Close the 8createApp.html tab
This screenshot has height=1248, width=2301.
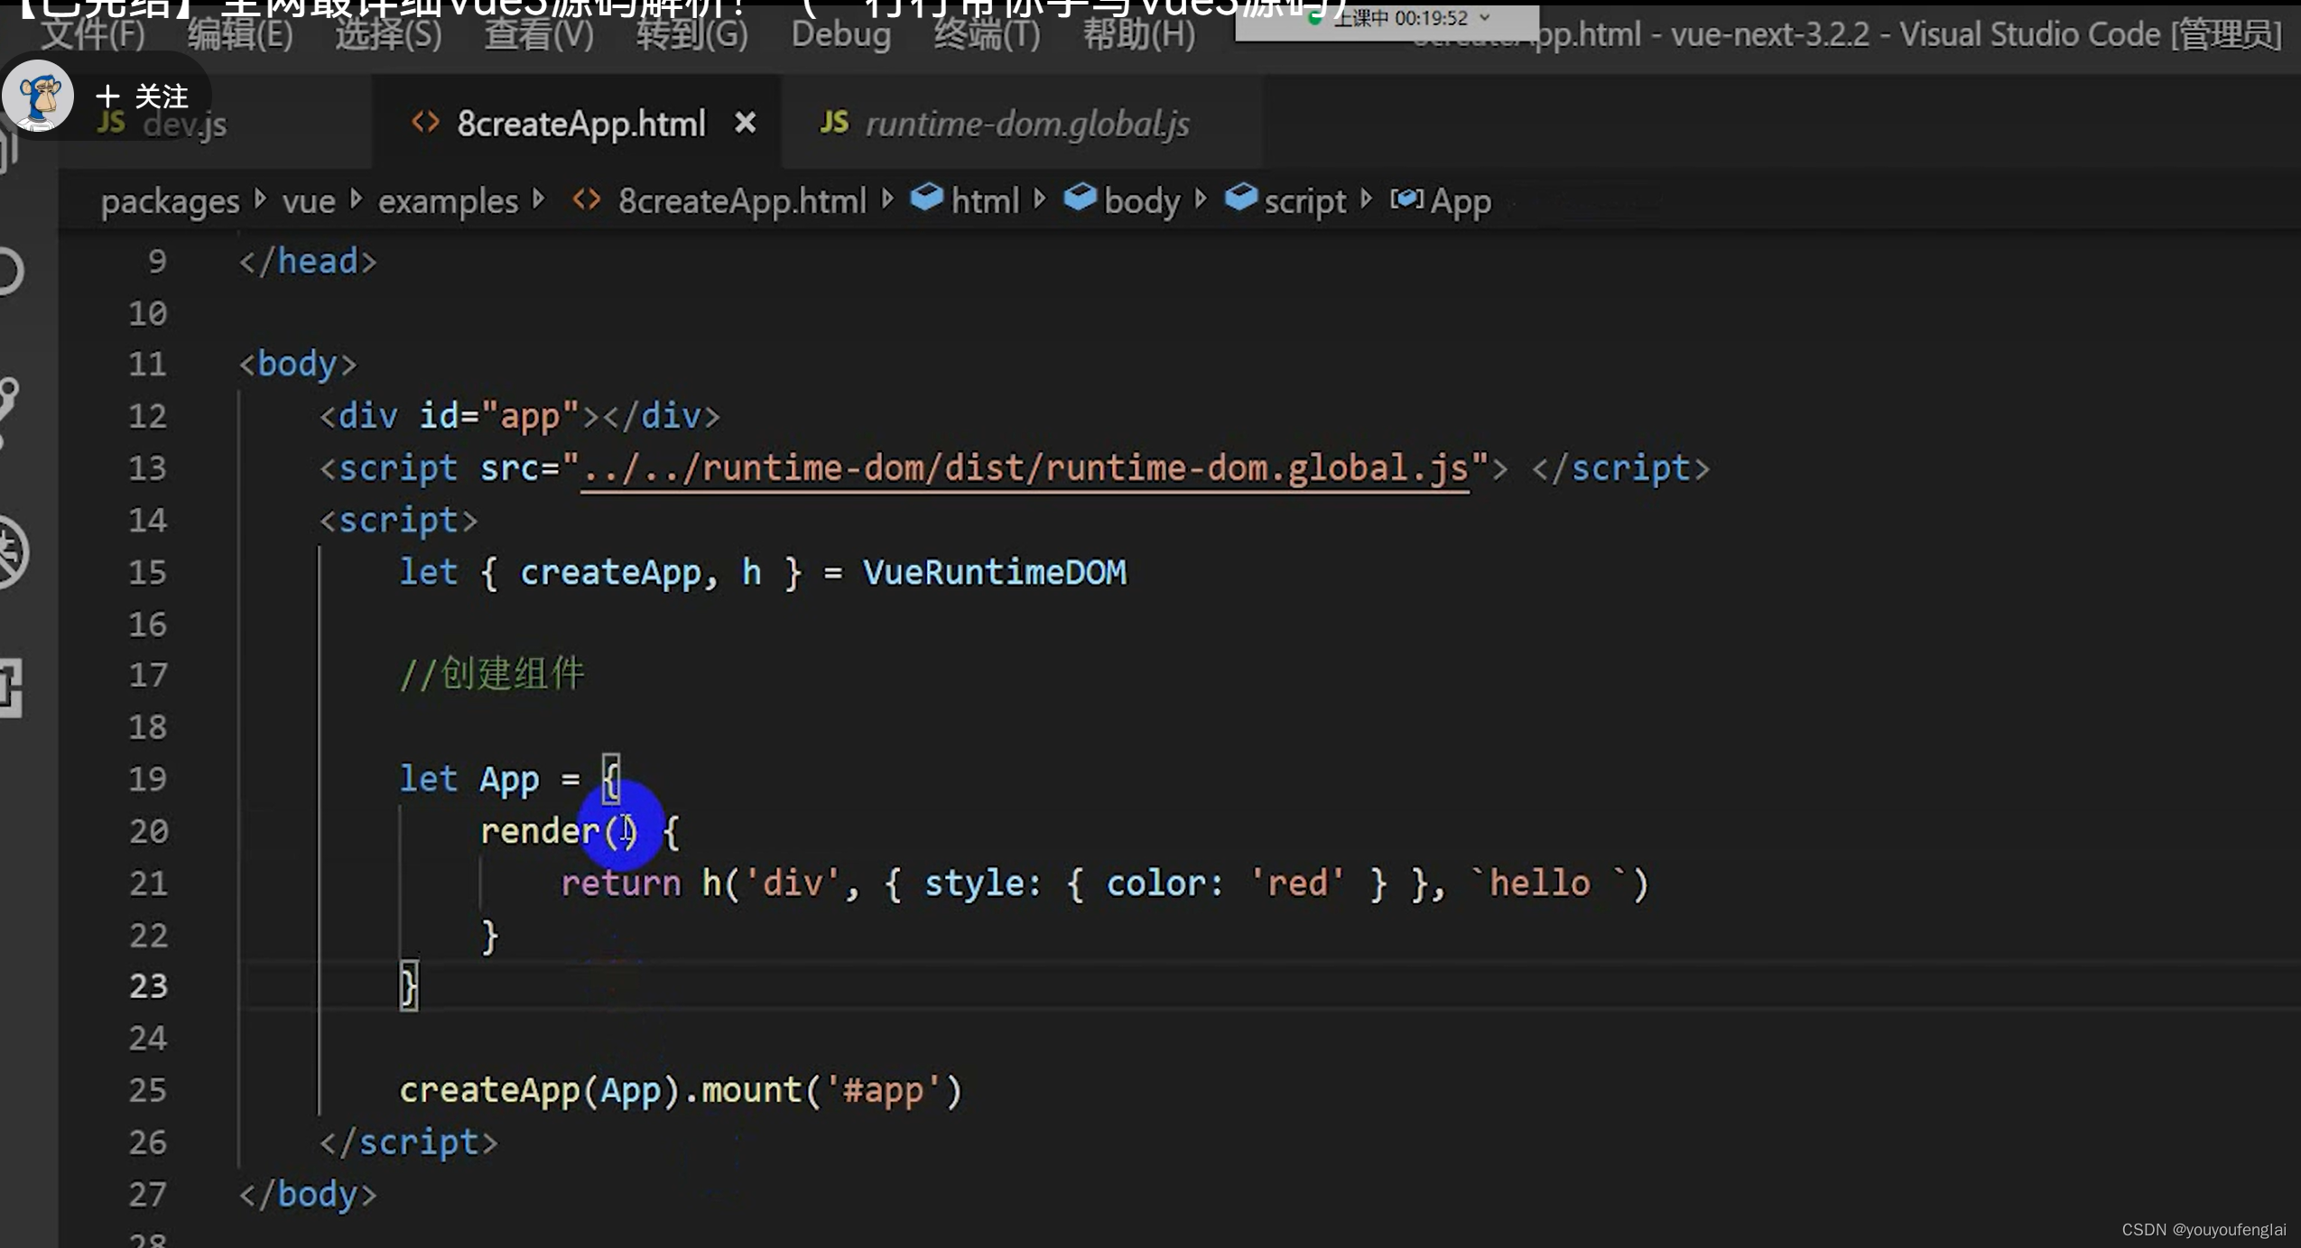pyautogui.click(x=745, y=122)
